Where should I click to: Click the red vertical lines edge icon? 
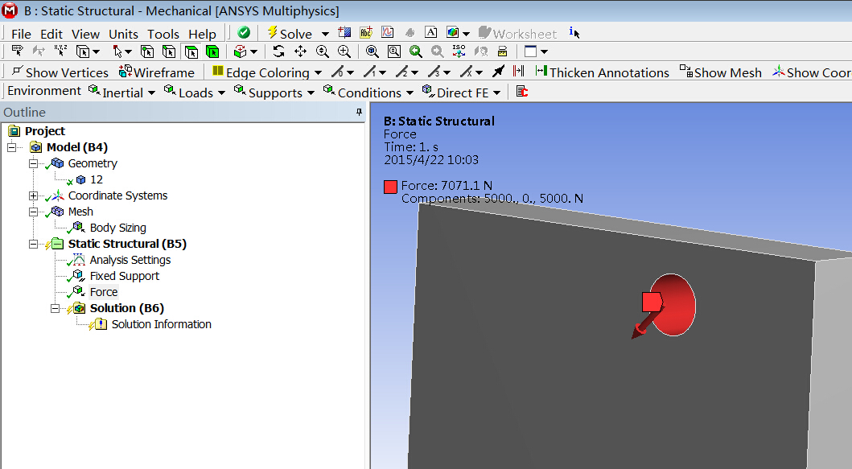point(519,72)
